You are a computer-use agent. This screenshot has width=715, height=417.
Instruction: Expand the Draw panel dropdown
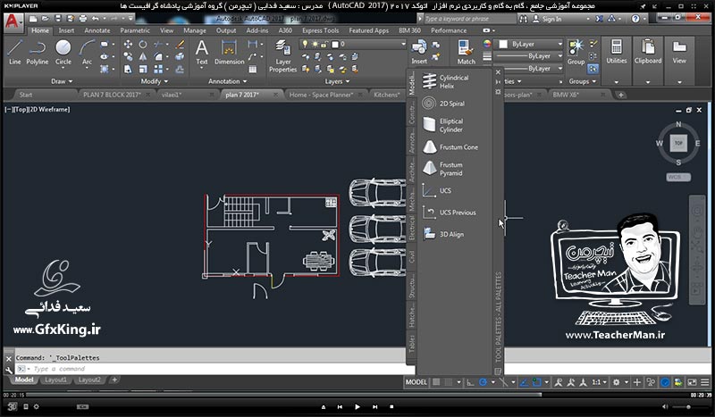(62, 81)
